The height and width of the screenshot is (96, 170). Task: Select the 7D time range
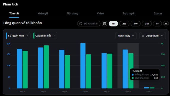[113, 24]
